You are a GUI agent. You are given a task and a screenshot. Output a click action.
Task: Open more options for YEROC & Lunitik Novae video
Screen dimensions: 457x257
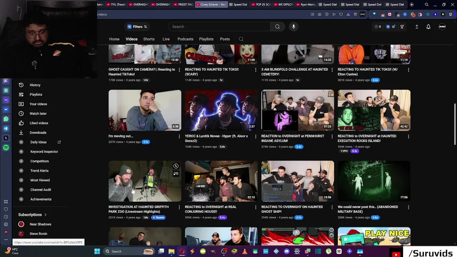[256, 136]
